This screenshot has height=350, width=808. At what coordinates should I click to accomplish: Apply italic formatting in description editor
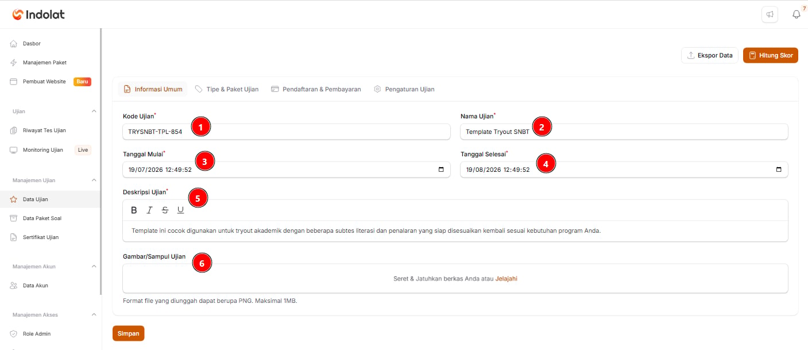click(149, 210)
